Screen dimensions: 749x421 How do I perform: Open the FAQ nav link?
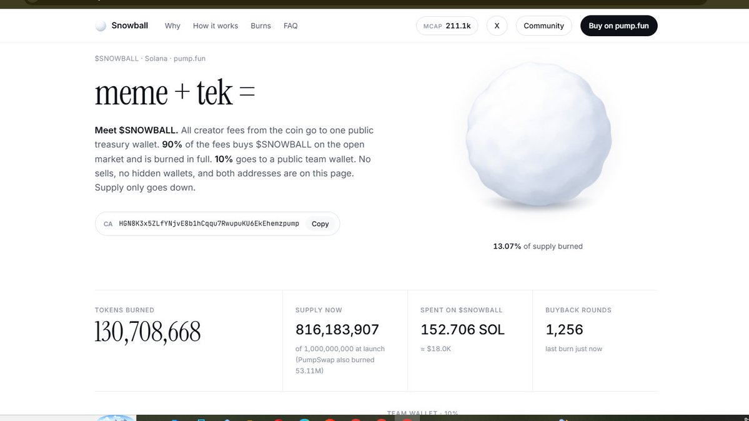coord(290,26)
